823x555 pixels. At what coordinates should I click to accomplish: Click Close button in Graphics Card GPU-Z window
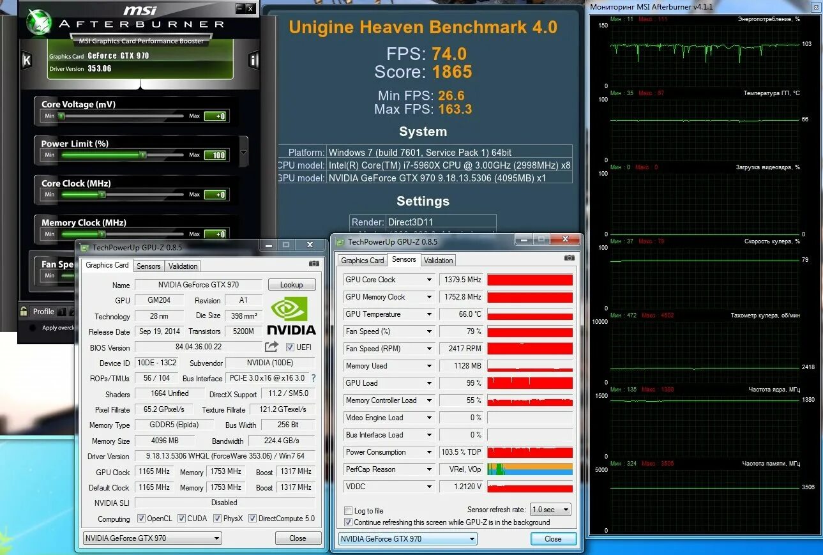(x=298, y=538)
